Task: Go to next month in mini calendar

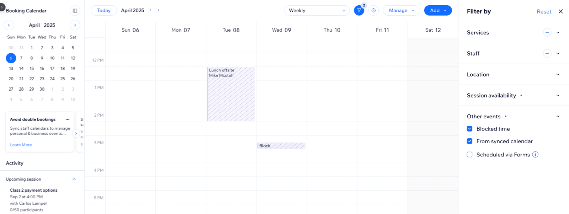Action: point(75,25)
